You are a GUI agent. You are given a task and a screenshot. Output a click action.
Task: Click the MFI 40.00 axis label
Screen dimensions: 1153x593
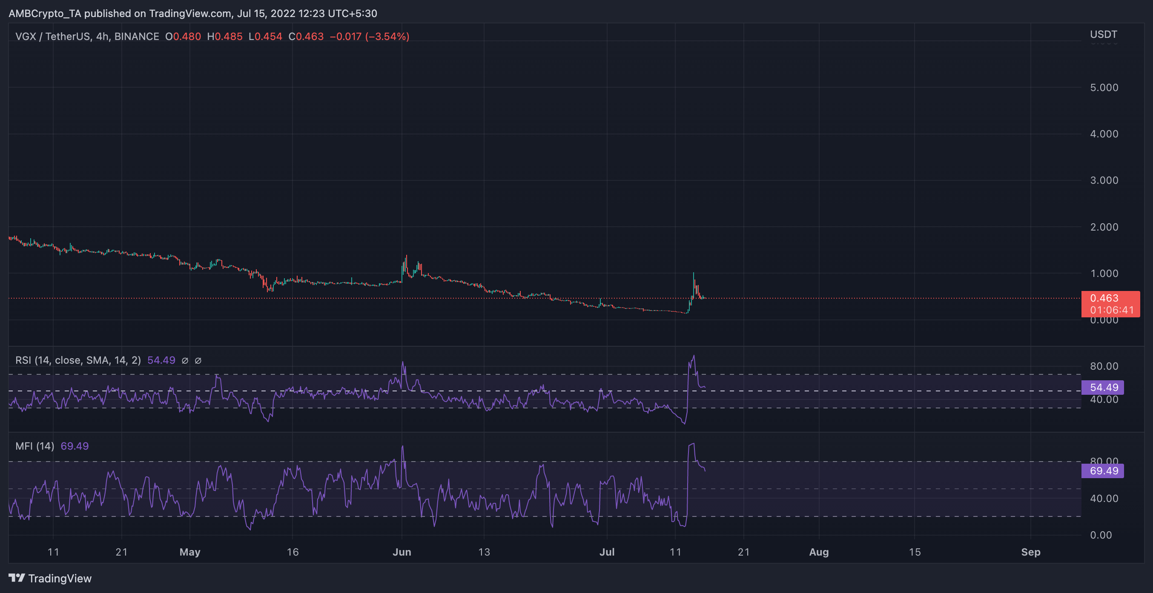click(x=1104, y=498)
